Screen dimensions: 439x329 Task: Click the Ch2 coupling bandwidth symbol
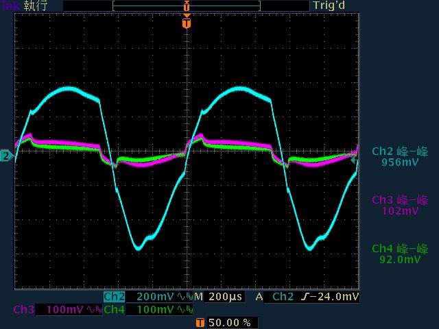coord(185,297)
